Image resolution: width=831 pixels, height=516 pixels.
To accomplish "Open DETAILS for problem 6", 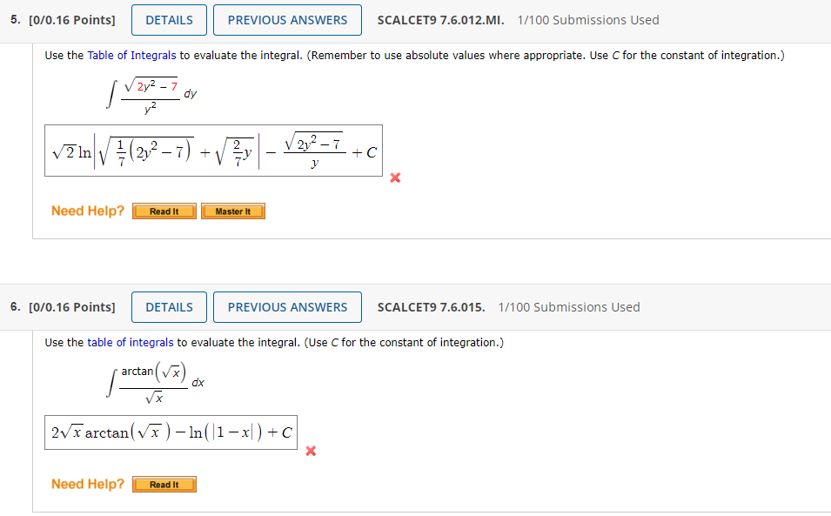I will coord(169,306).
